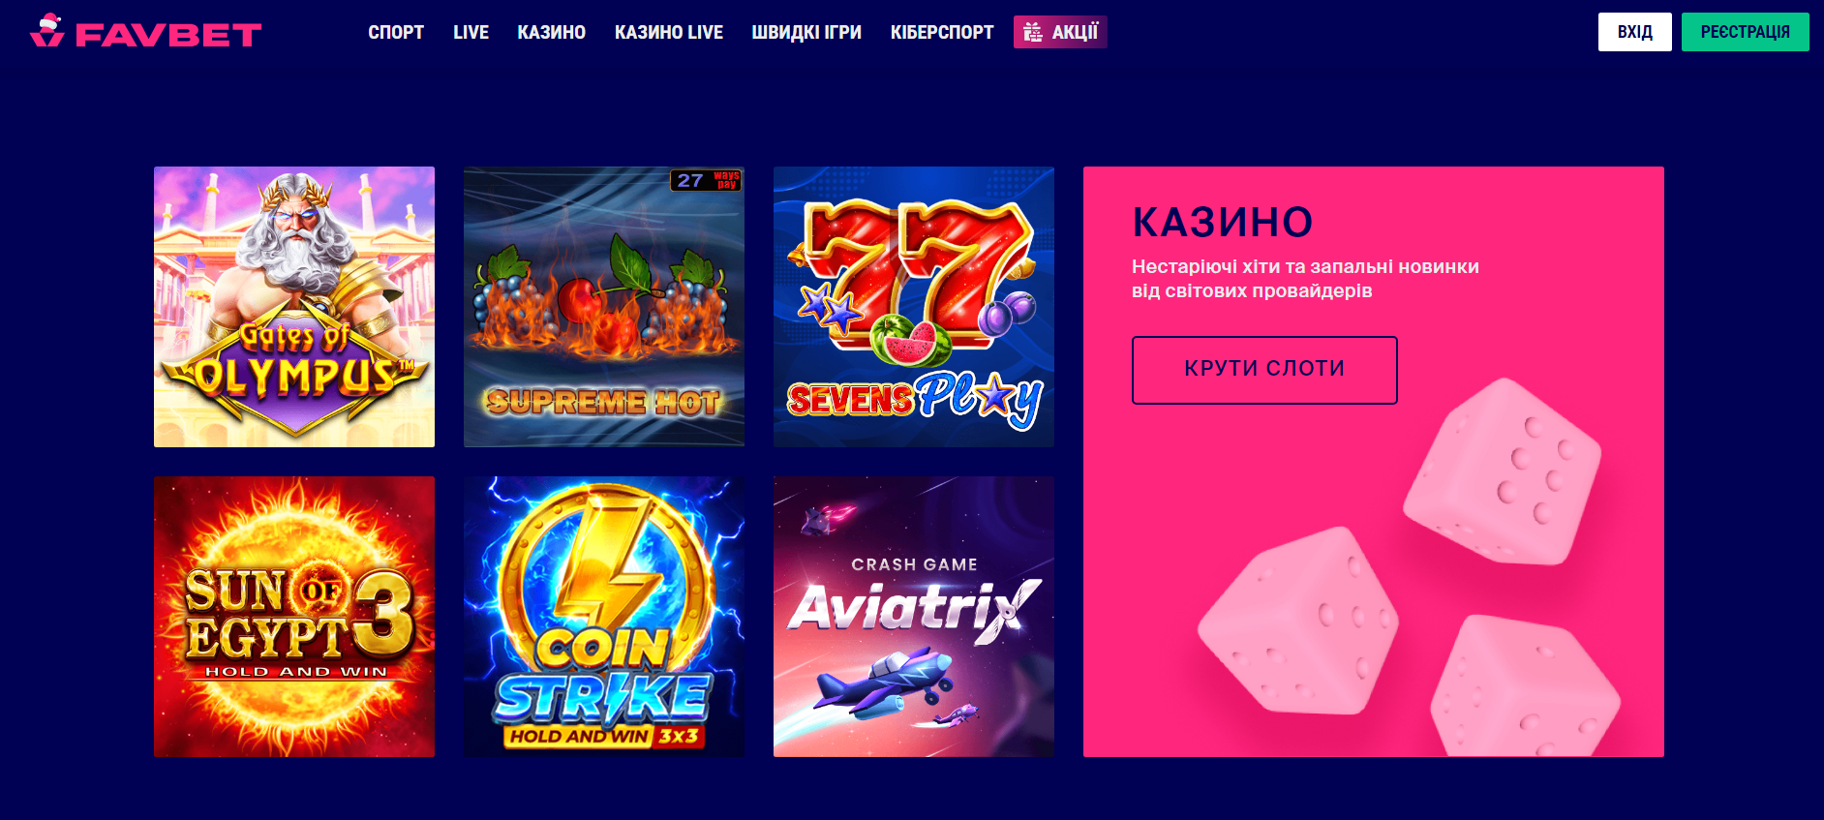This screenshot has width=1824, height=820.
Task: Go to ШВИДКІ ІГРИ section
Action: click(806, 32)
